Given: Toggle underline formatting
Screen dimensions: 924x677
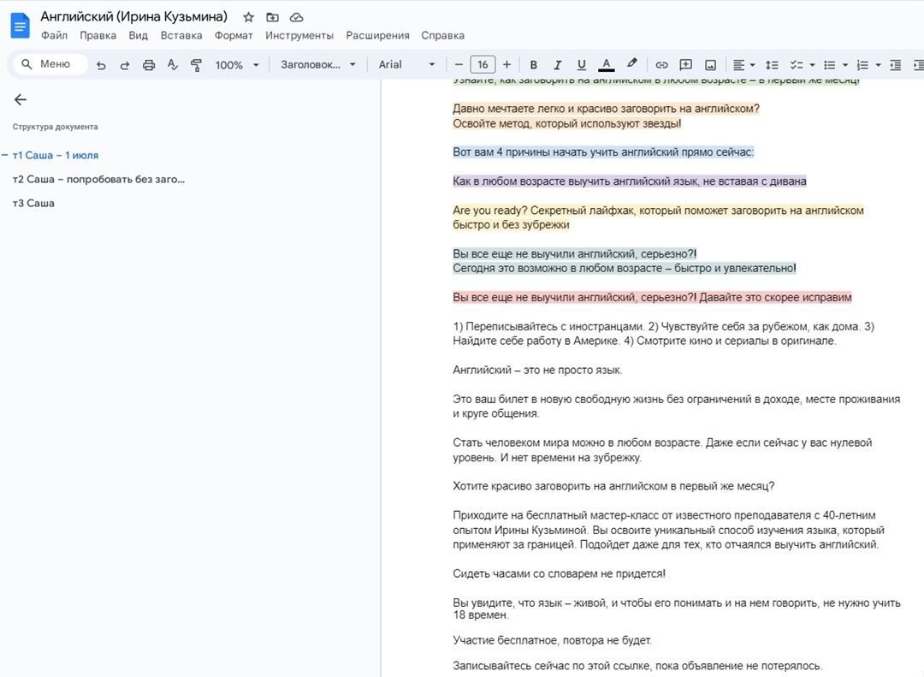Looking at the screenshot, I should click(582, 65).
